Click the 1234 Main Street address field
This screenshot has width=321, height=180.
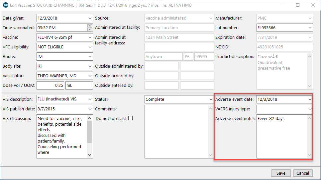click(179, 37)
